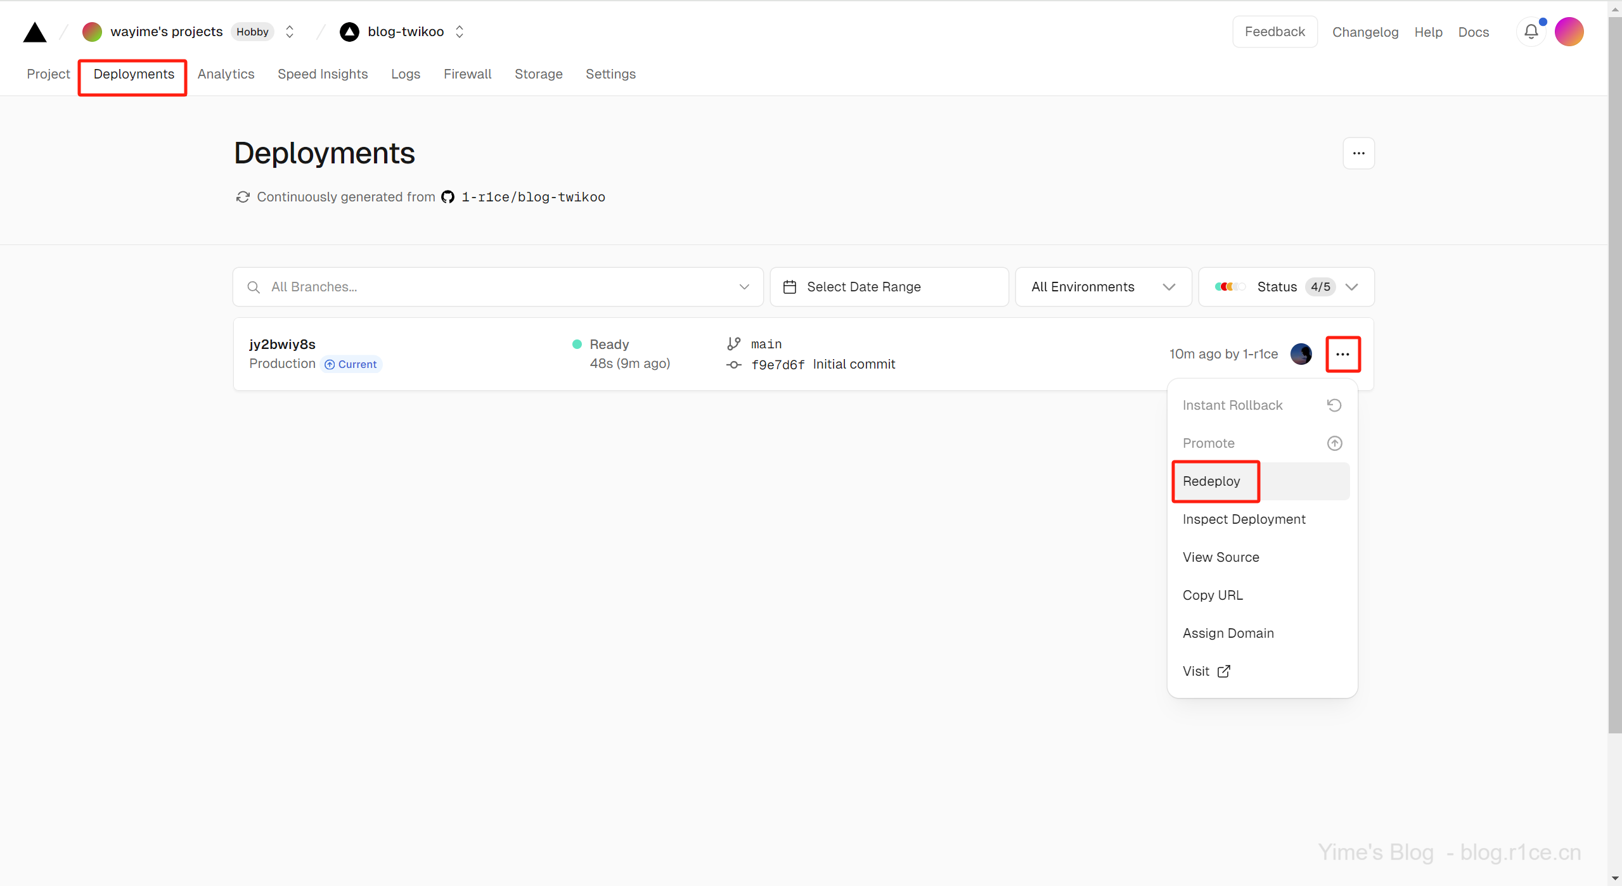Viewport: 1622px width, 886px height.
Task: Open the 1-r1ce/blog-twikoo repository link
Action: click(533, 197)
